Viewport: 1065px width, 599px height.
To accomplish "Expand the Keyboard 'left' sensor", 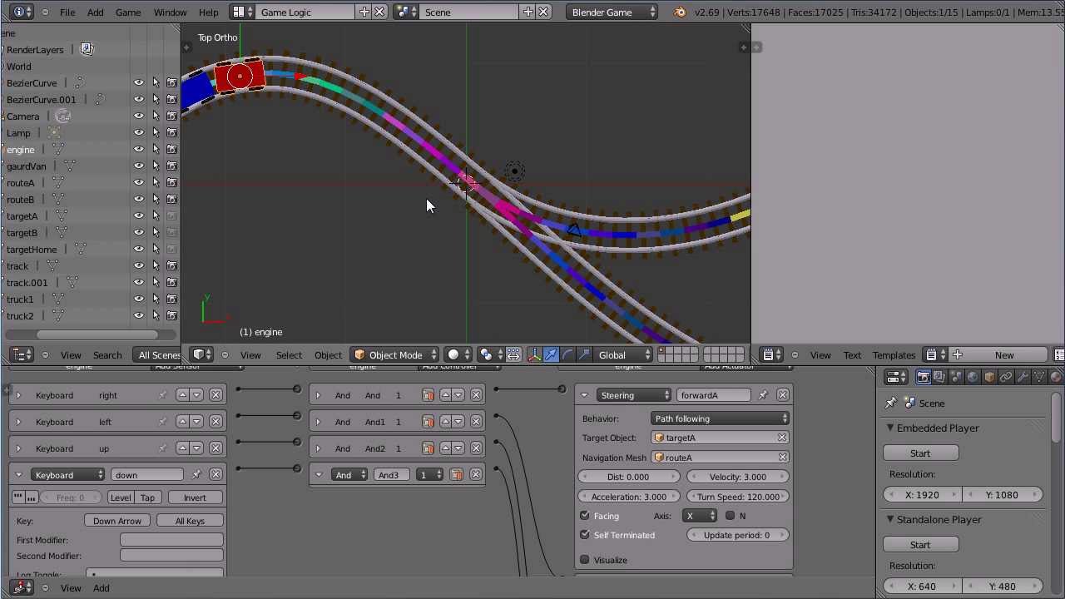I will click(x=18, y=422).
